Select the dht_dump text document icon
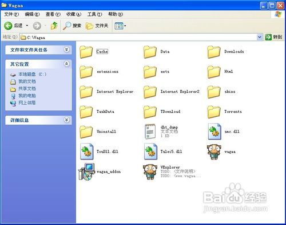The width and height of the screenshot is (286, 225). pos(150,131)
